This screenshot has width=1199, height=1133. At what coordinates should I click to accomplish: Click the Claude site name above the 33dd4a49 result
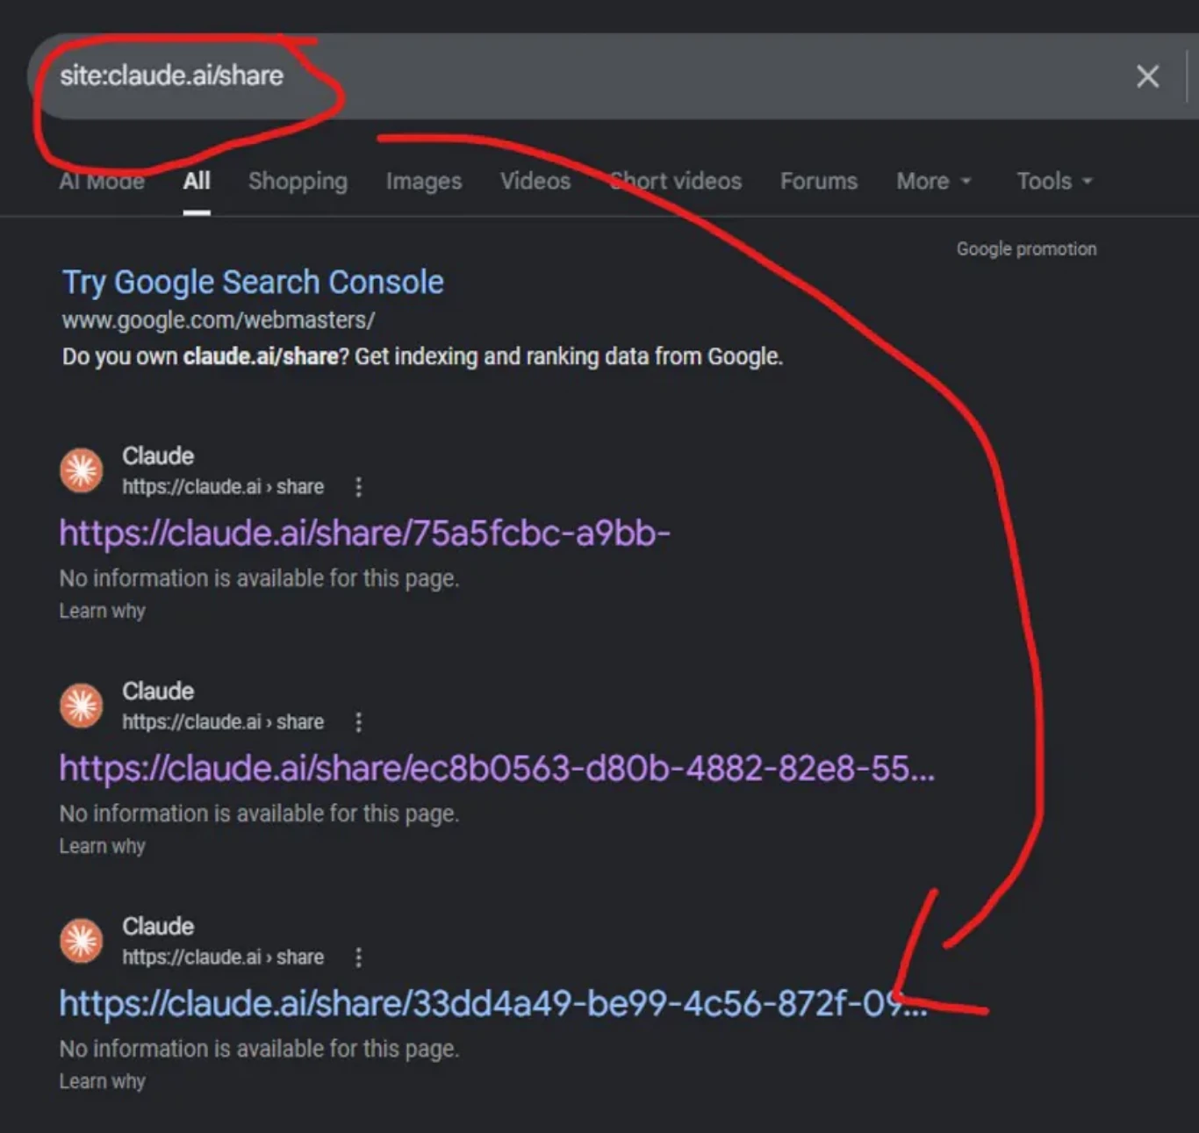click(158, 926)
